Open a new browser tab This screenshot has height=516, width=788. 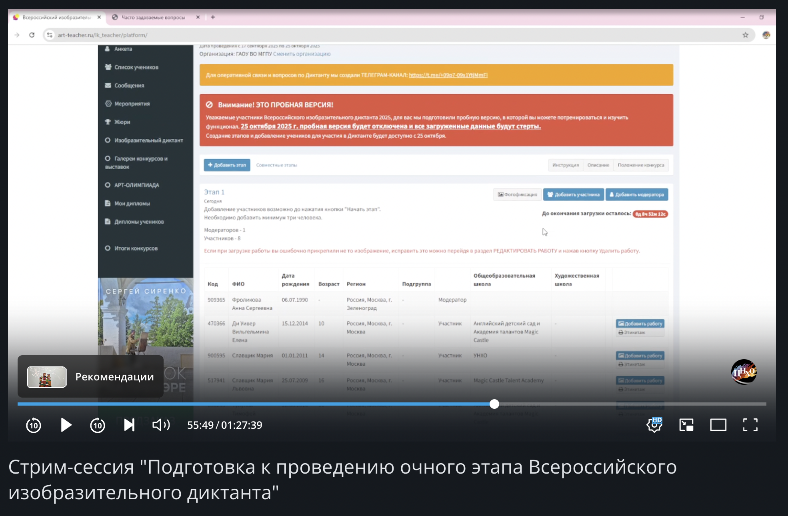pyautogui.click(x=213, y=17)
